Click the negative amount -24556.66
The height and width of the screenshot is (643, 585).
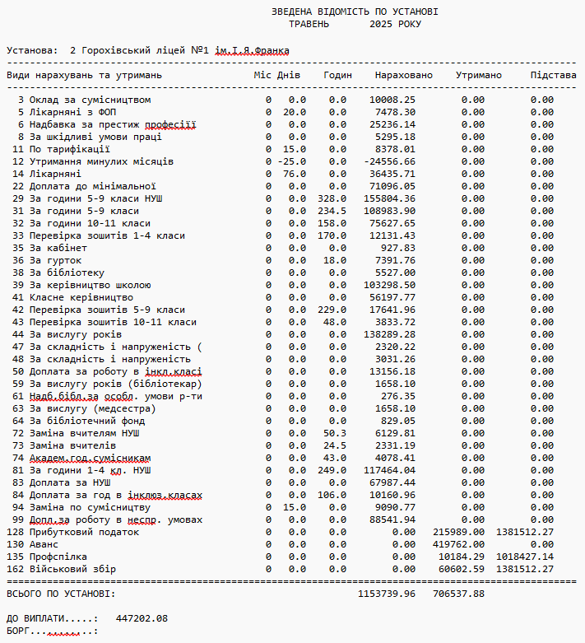coord(387,161)
